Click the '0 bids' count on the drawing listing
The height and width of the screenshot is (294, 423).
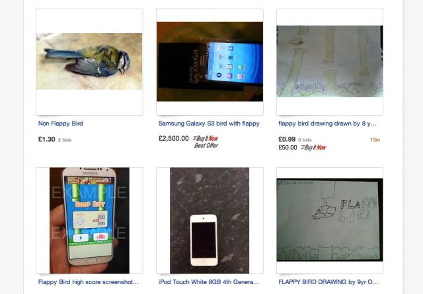click(x=305, y=140)
